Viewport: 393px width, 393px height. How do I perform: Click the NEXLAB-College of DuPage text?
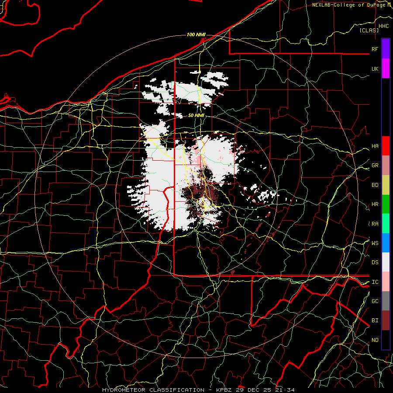tap(350, 5)
